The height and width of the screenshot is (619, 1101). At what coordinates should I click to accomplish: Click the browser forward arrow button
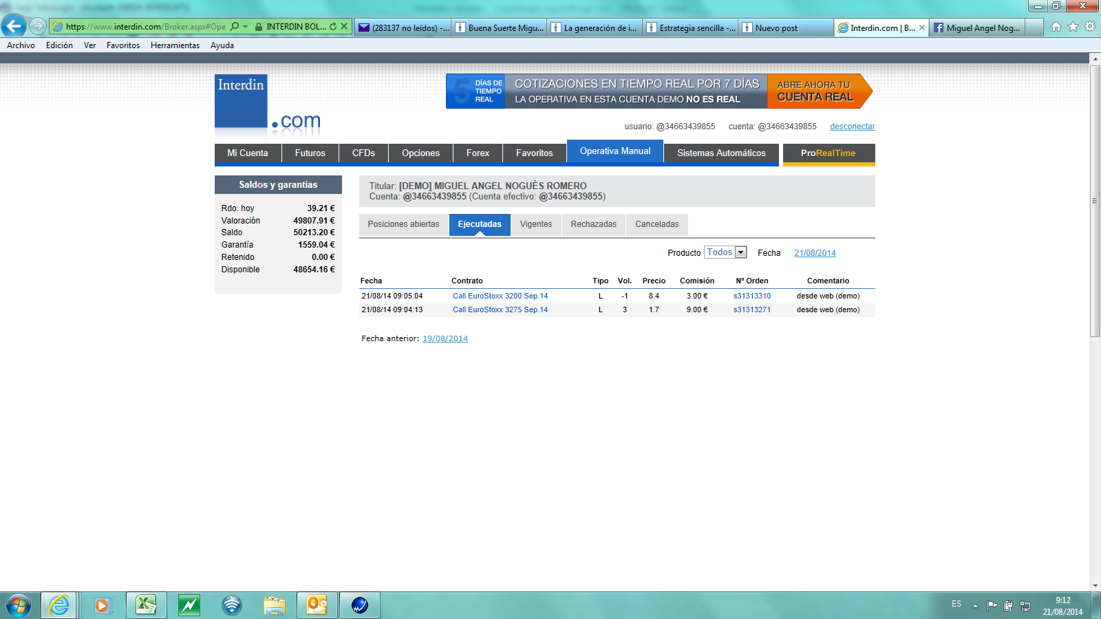point(38,26)
